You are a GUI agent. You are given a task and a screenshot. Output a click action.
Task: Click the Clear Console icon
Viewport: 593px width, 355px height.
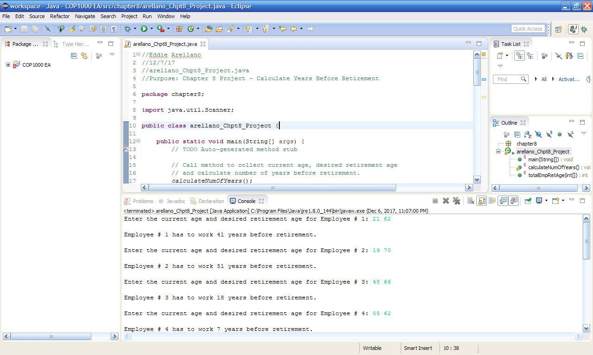pos(471,201)
